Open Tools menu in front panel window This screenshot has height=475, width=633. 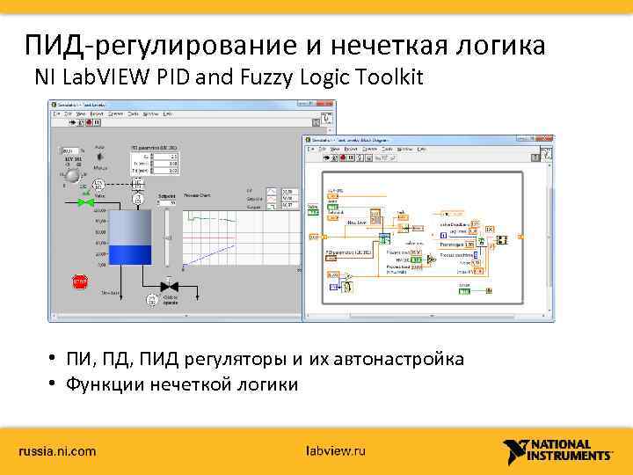click(x=133, y=113)
